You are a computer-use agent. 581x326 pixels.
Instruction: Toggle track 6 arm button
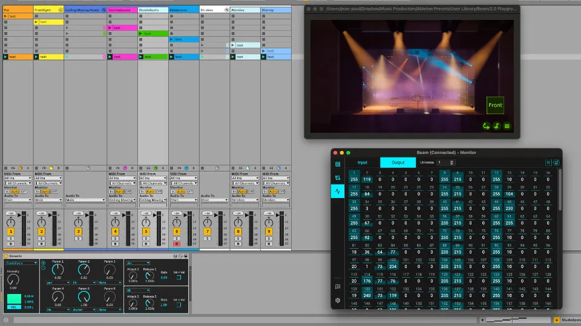pyautogui.click(x=177, y=243)
